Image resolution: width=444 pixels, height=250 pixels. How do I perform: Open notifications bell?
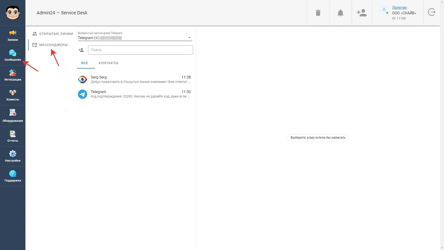[340, 13]
